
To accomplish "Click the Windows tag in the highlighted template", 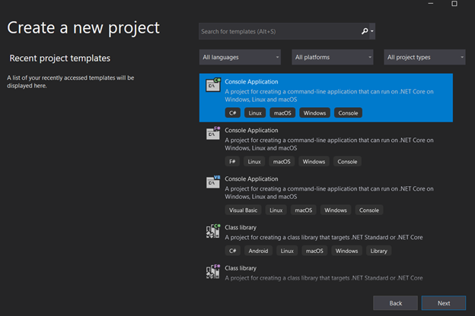I will 314,112.
